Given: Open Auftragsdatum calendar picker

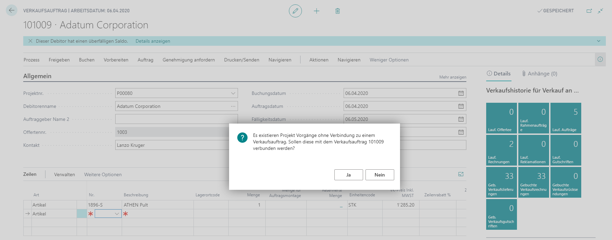Looking at the screenshot, I should 461,106.
